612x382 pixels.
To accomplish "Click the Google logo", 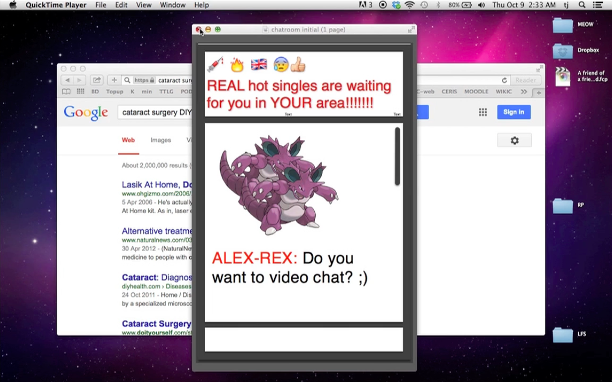I will pyautogui.click(x=86, y=113).
